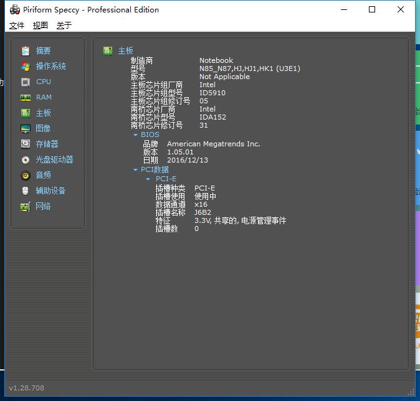Click the 主板 circuit board sidebar icon
This screenshot has height=401, width=420.
(x=26, y=113)
